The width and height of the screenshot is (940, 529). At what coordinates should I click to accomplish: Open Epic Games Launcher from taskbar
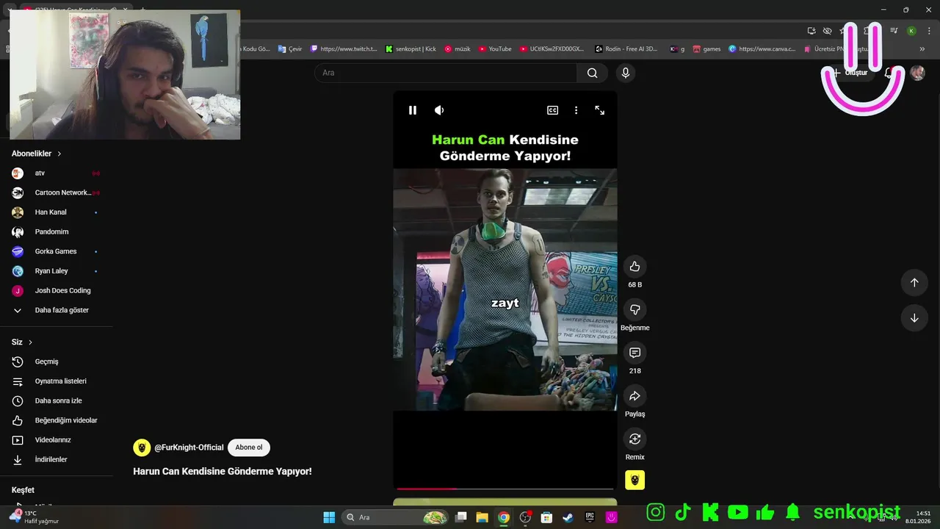[x=590, y=517]
